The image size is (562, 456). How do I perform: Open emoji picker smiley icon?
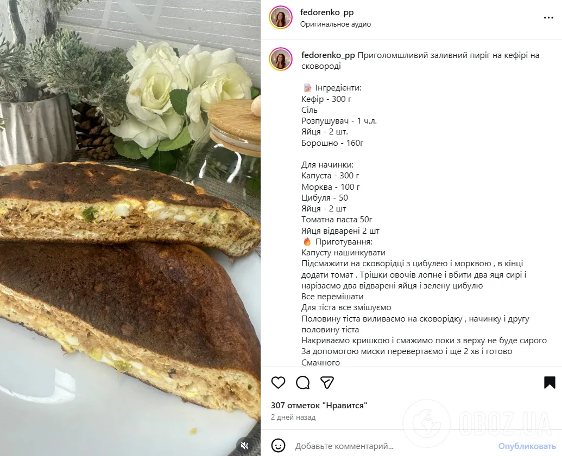[x=278, y=446]
